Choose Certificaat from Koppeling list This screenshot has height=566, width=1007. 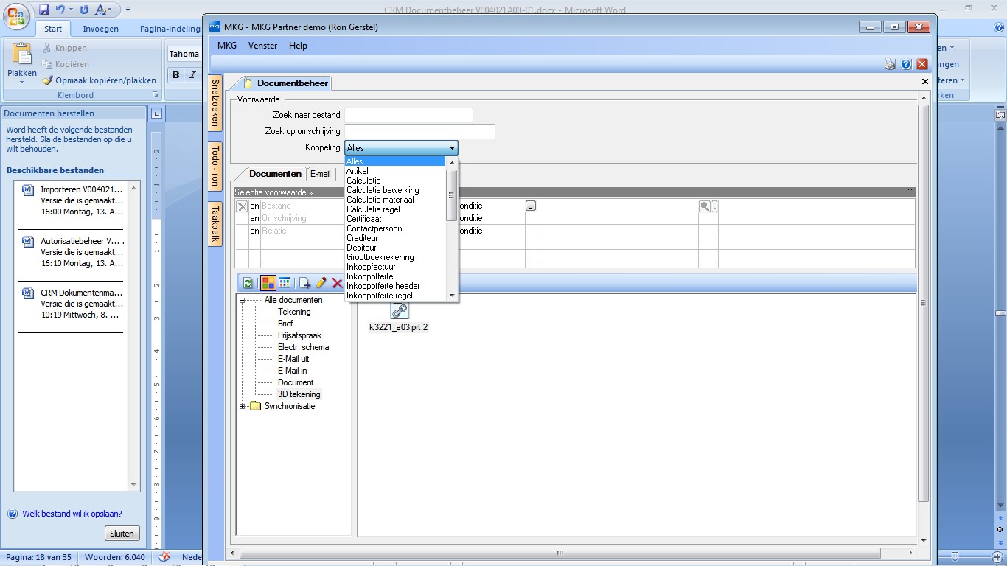coord(364,219)
